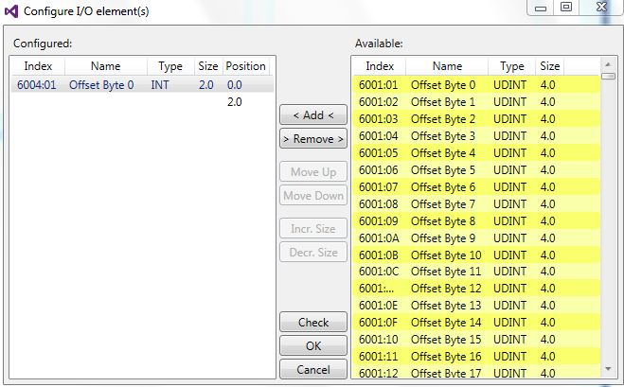Click Available list Index column header
Image resolution: width=624 pixels, height=387 pixels.
point(380,66)
